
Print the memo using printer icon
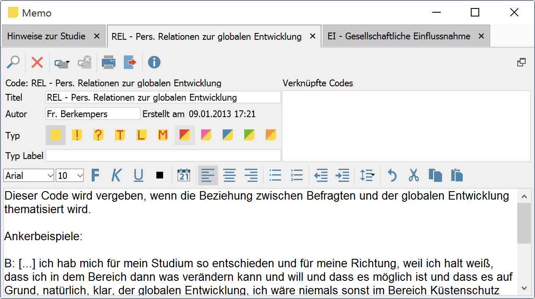[109, 62]
